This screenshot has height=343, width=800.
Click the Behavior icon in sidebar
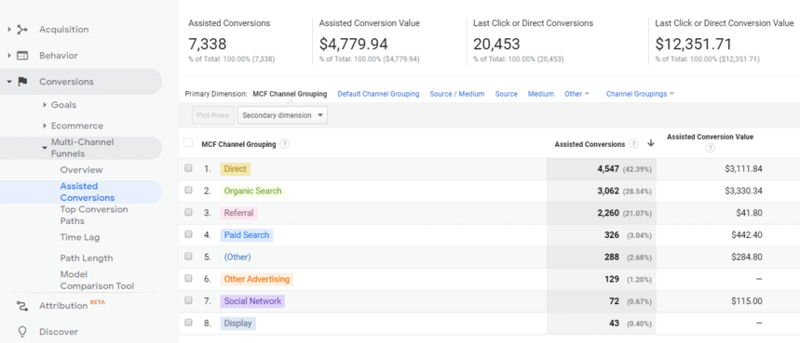(22, 56)
